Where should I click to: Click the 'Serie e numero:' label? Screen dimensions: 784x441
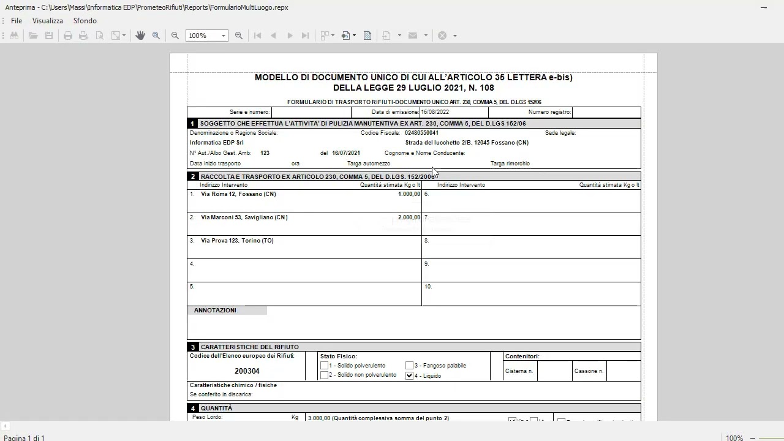coord(249,112)
